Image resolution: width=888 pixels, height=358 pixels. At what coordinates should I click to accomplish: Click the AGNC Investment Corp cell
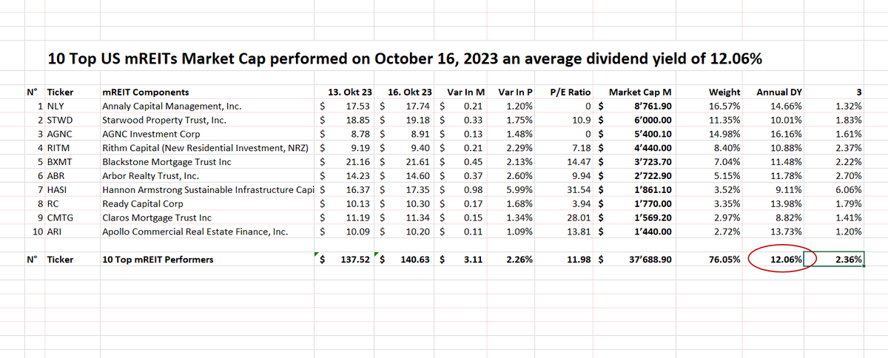click(x=151, y=134)
